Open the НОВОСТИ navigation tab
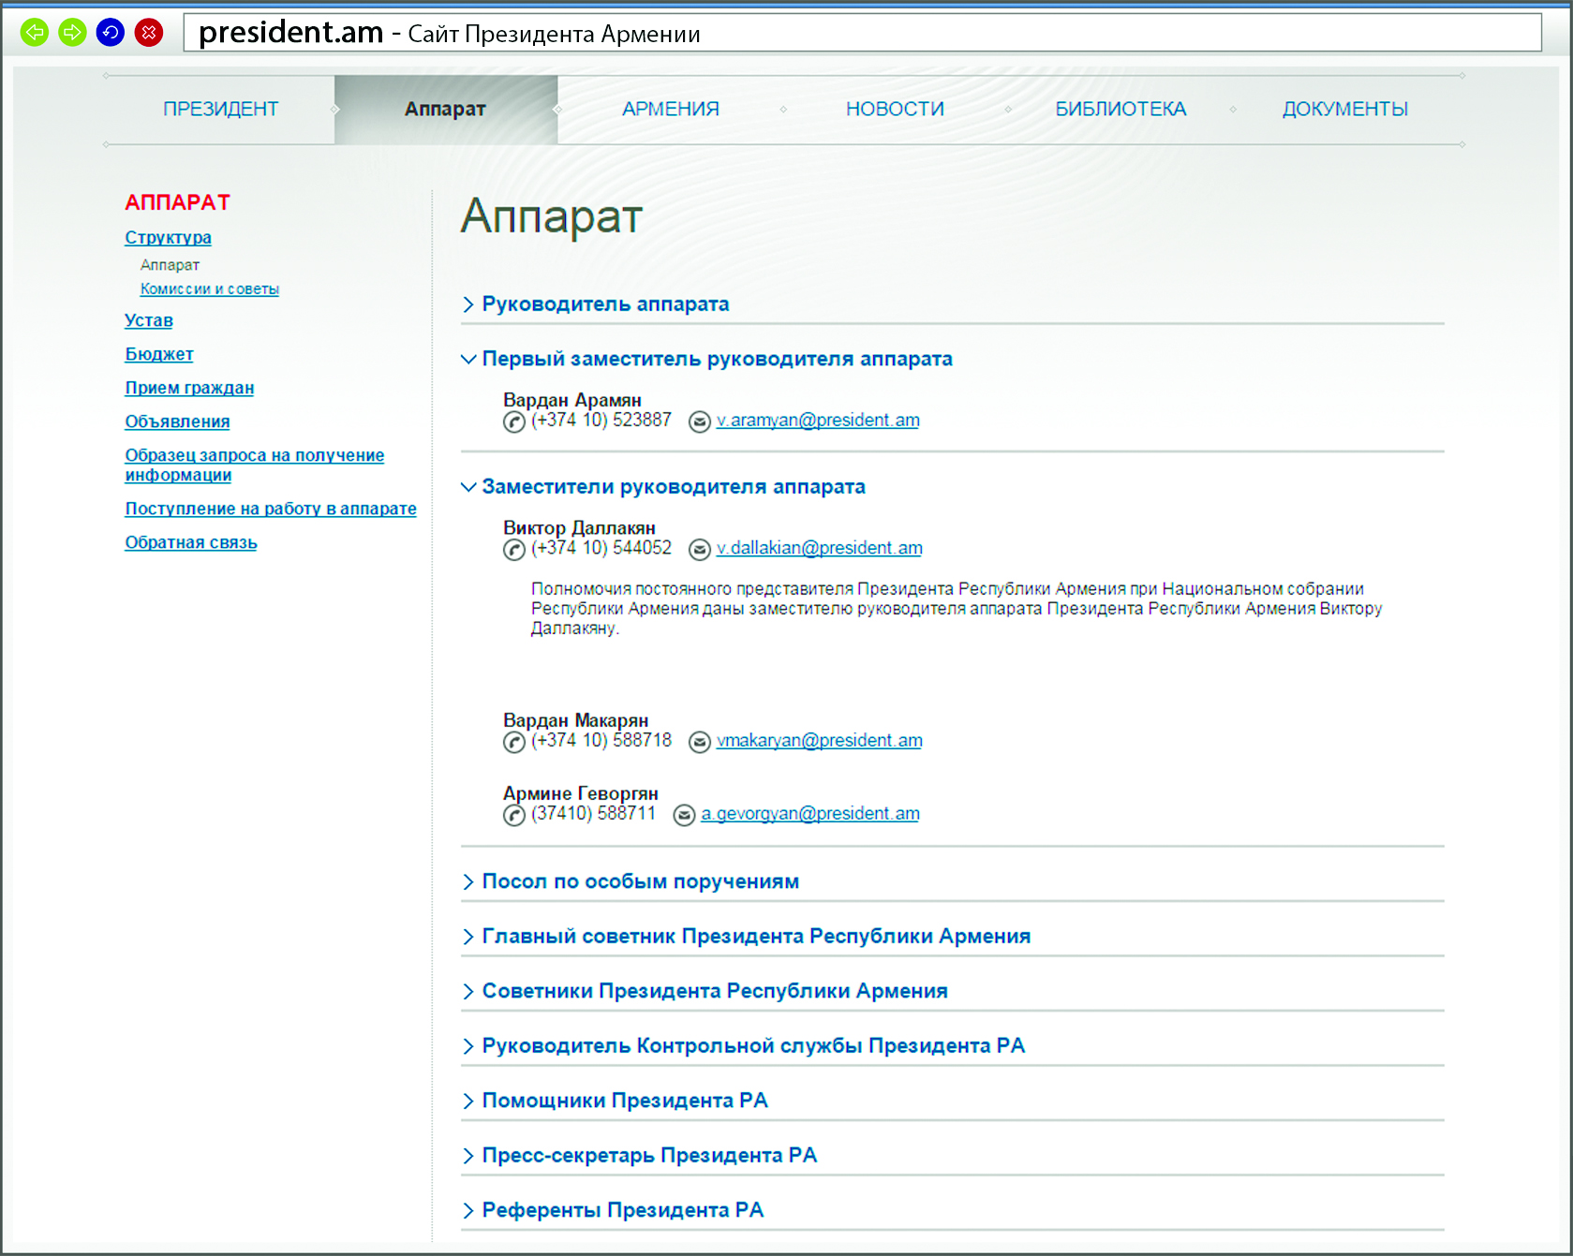This screenshot has height=1256, width=1573. click(x=895, y=109)
